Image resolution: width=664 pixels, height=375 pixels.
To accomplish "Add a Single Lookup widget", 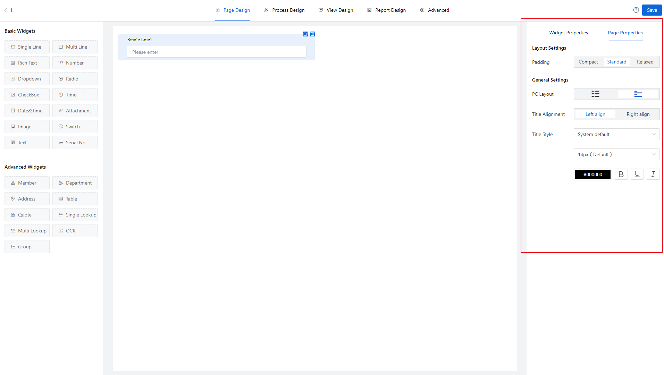I will [75, 215].
